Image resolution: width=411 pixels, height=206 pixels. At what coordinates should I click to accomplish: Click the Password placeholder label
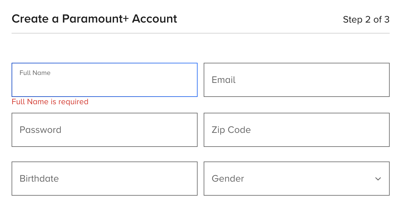pos(40,130)
